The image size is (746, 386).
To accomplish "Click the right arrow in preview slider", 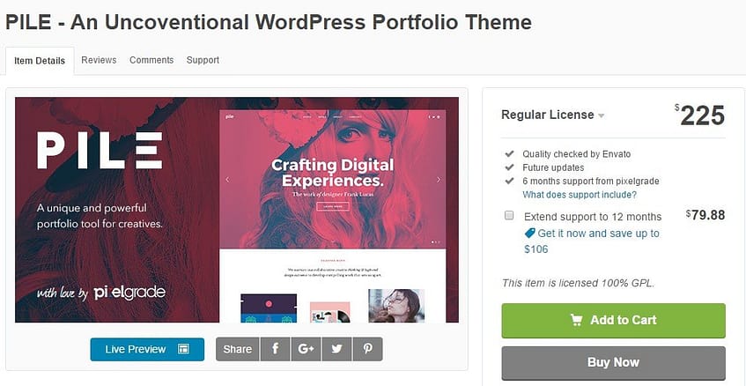I will (x=439, y=180).
